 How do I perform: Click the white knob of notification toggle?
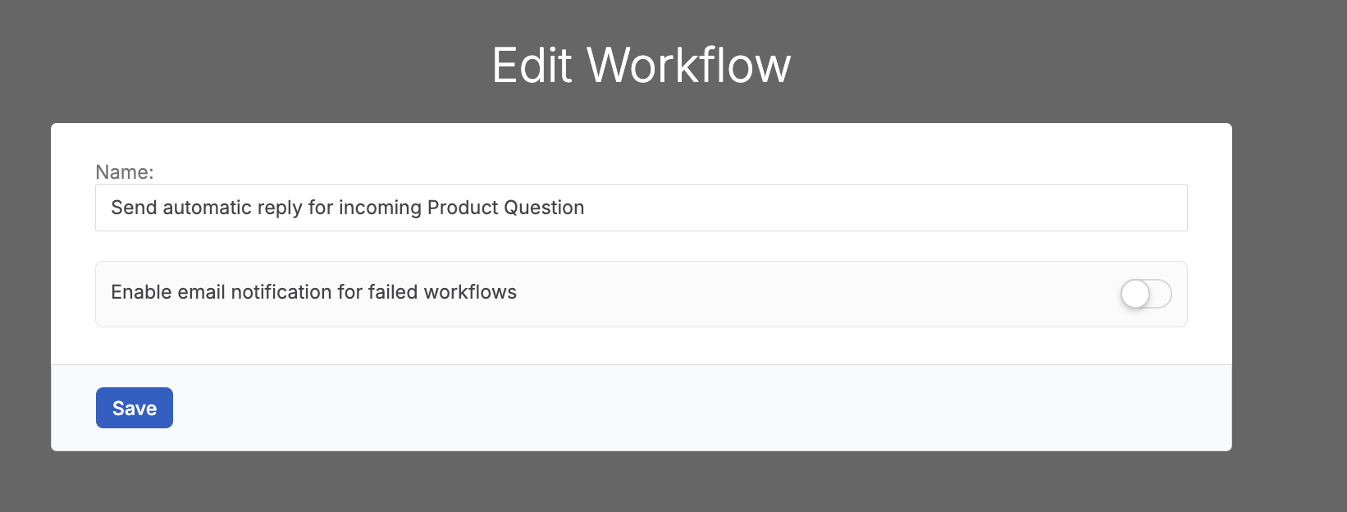pyautogui.click(x=1135, y=294)
